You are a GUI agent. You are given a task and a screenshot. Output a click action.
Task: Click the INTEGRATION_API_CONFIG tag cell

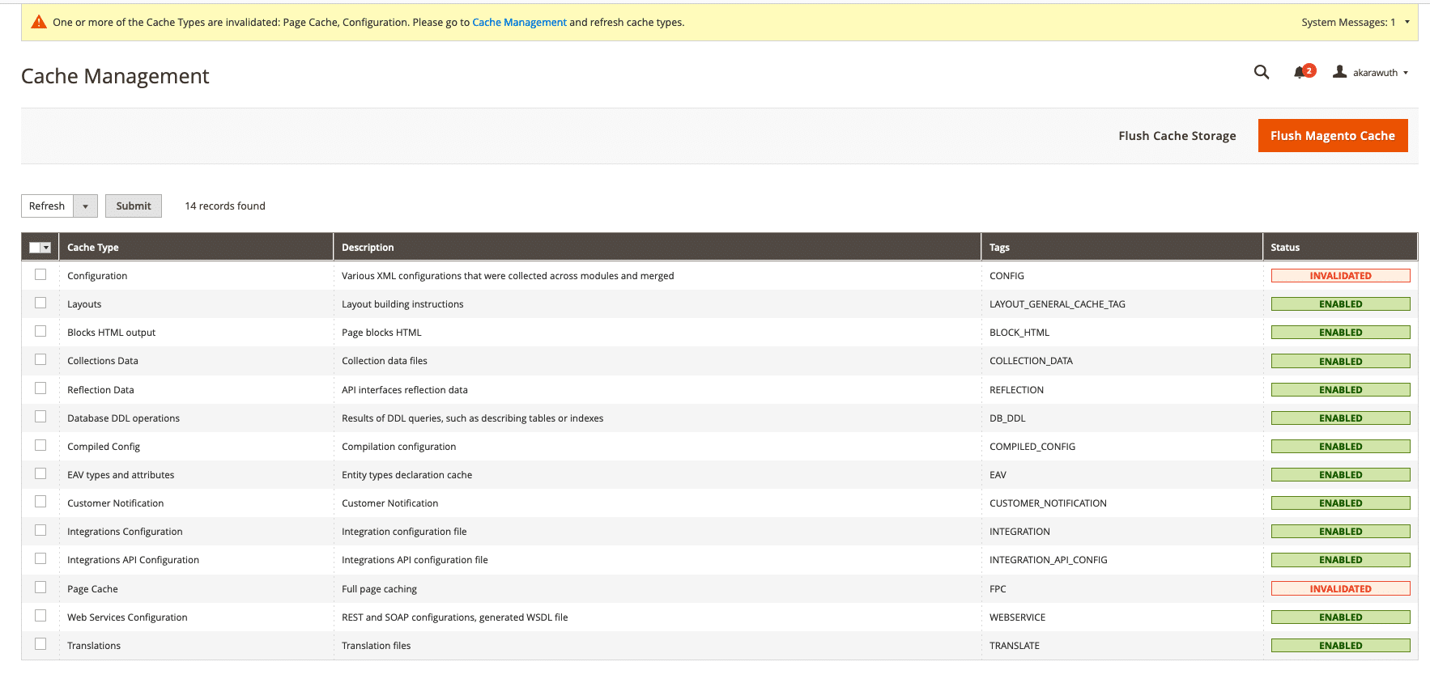(1049, 560)
